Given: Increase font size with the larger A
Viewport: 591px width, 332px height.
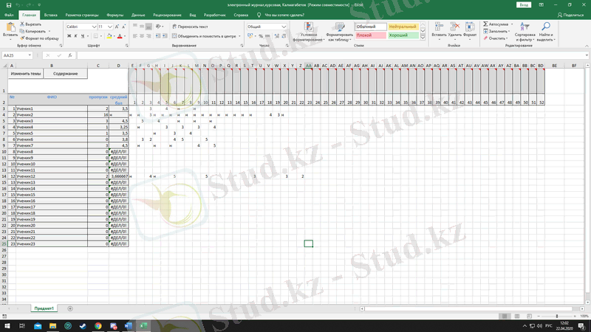Looking at the screenshot, I should click(x=117, y=27).
